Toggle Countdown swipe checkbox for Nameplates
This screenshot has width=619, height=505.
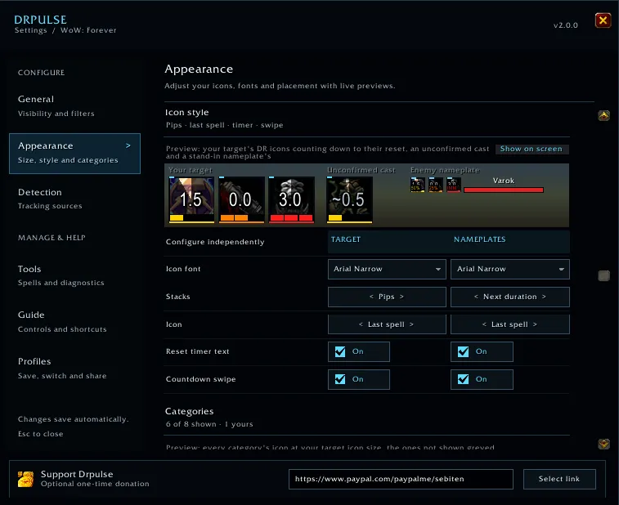pyautogui.click(x=463, y=379)
